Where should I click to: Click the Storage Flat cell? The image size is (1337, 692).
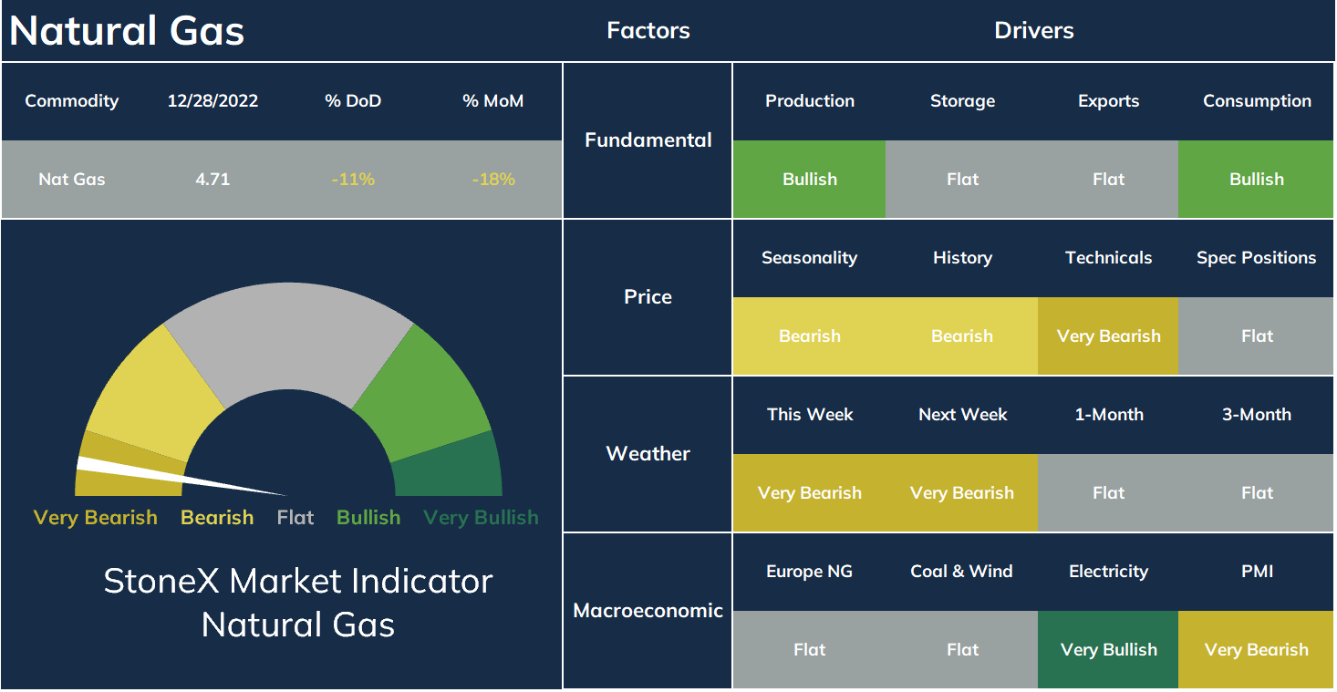coord(962,180)
